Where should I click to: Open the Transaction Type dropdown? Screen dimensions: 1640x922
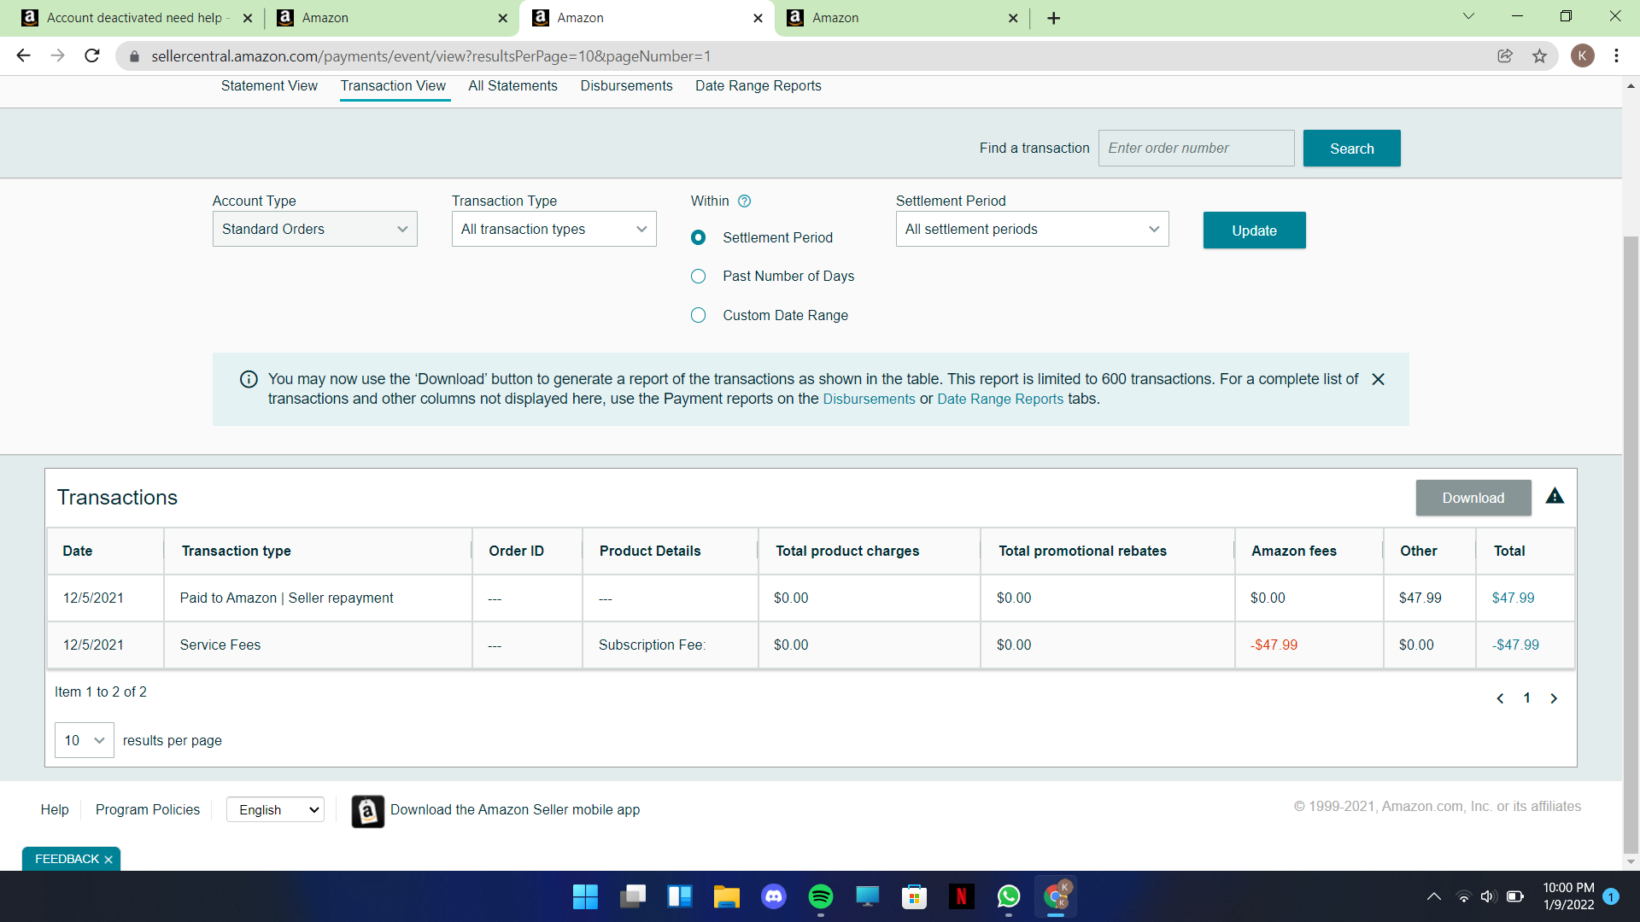tap(553, 229)
